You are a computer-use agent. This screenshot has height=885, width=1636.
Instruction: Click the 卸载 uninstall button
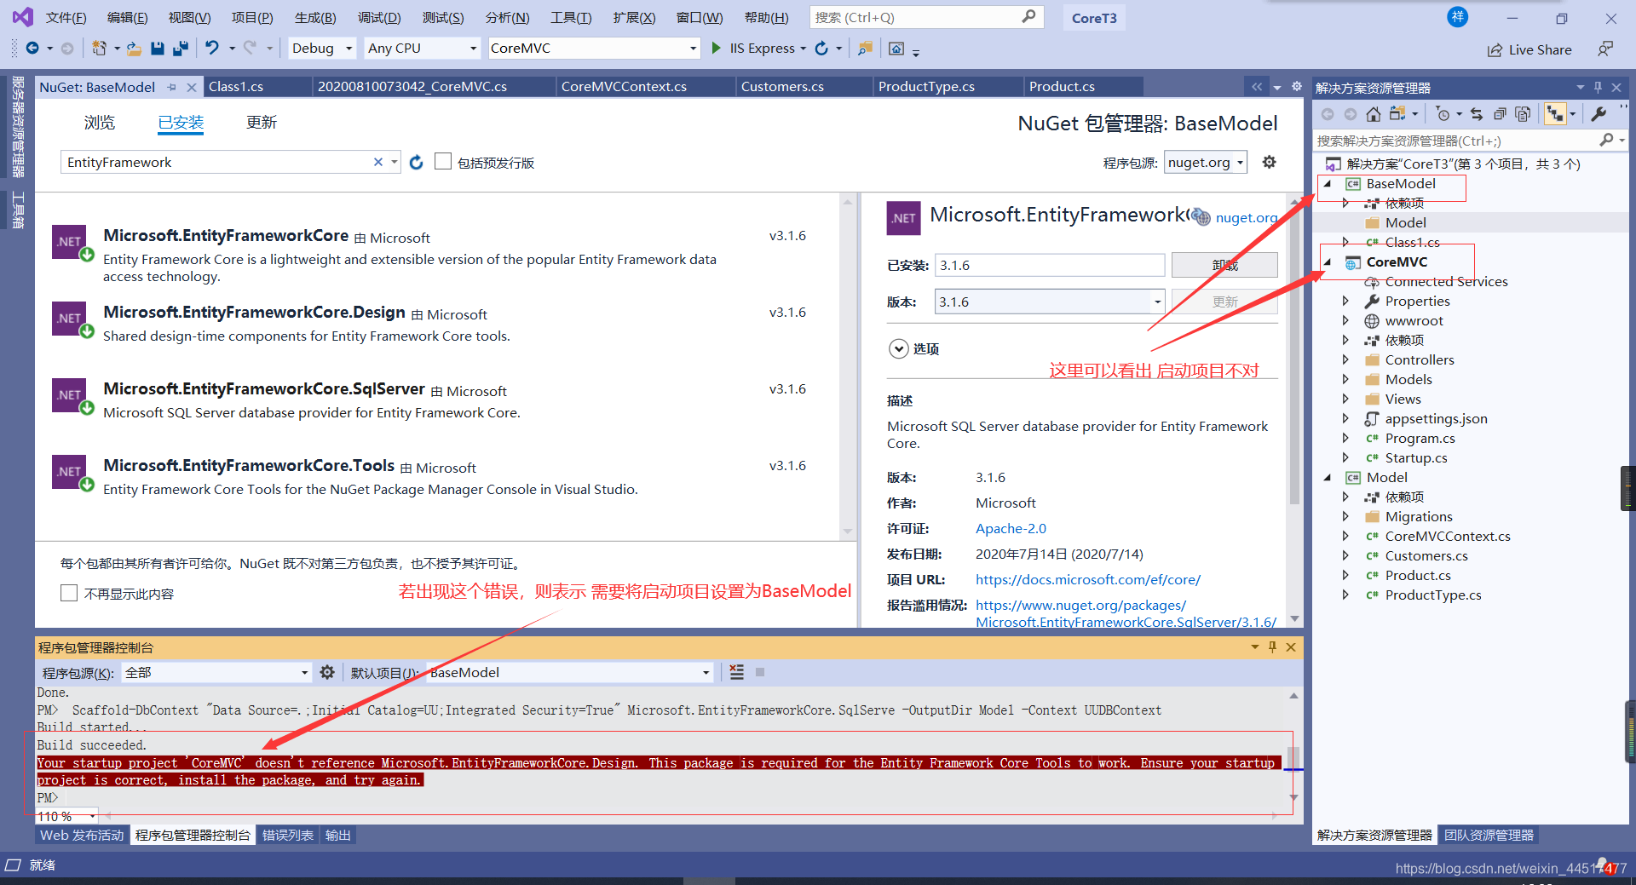coord(1224,265)
